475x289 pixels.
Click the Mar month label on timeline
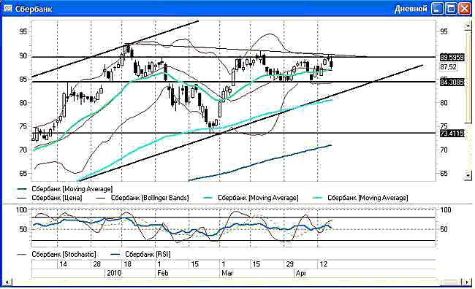(227, 273)
